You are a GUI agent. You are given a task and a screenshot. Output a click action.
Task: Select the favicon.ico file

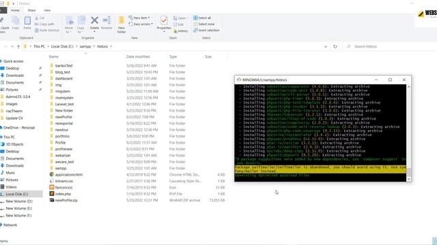pyautogui.click(x=64, y=188)
